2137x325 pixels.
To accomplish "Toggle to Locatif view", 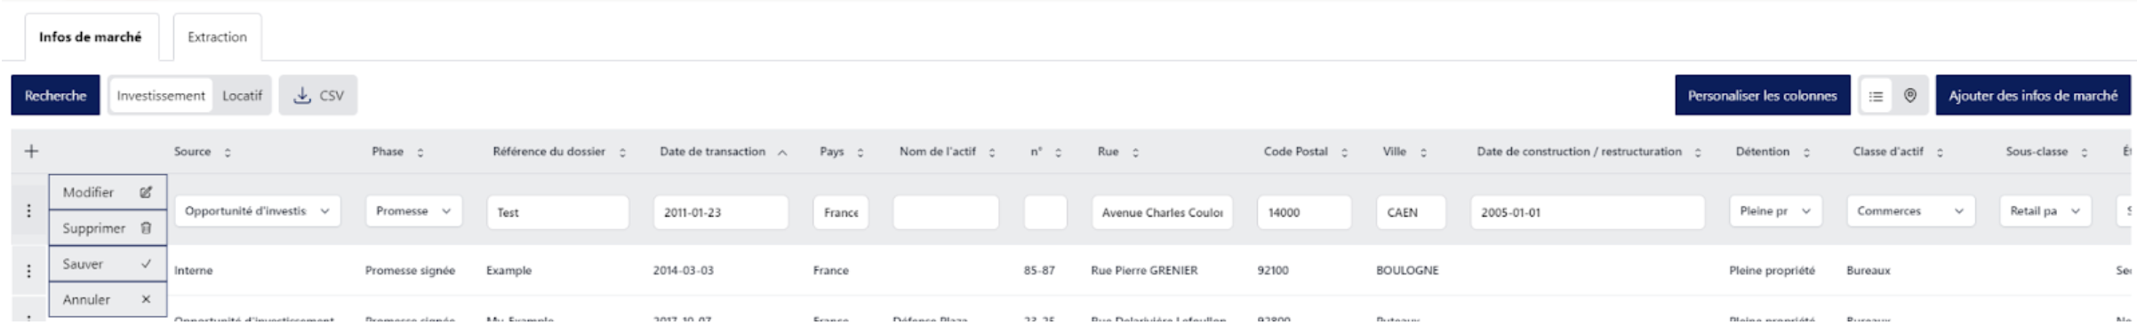I will tap(242, 95).
